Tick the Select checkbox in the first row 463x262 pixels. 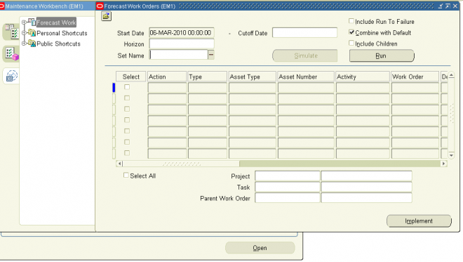127,87
